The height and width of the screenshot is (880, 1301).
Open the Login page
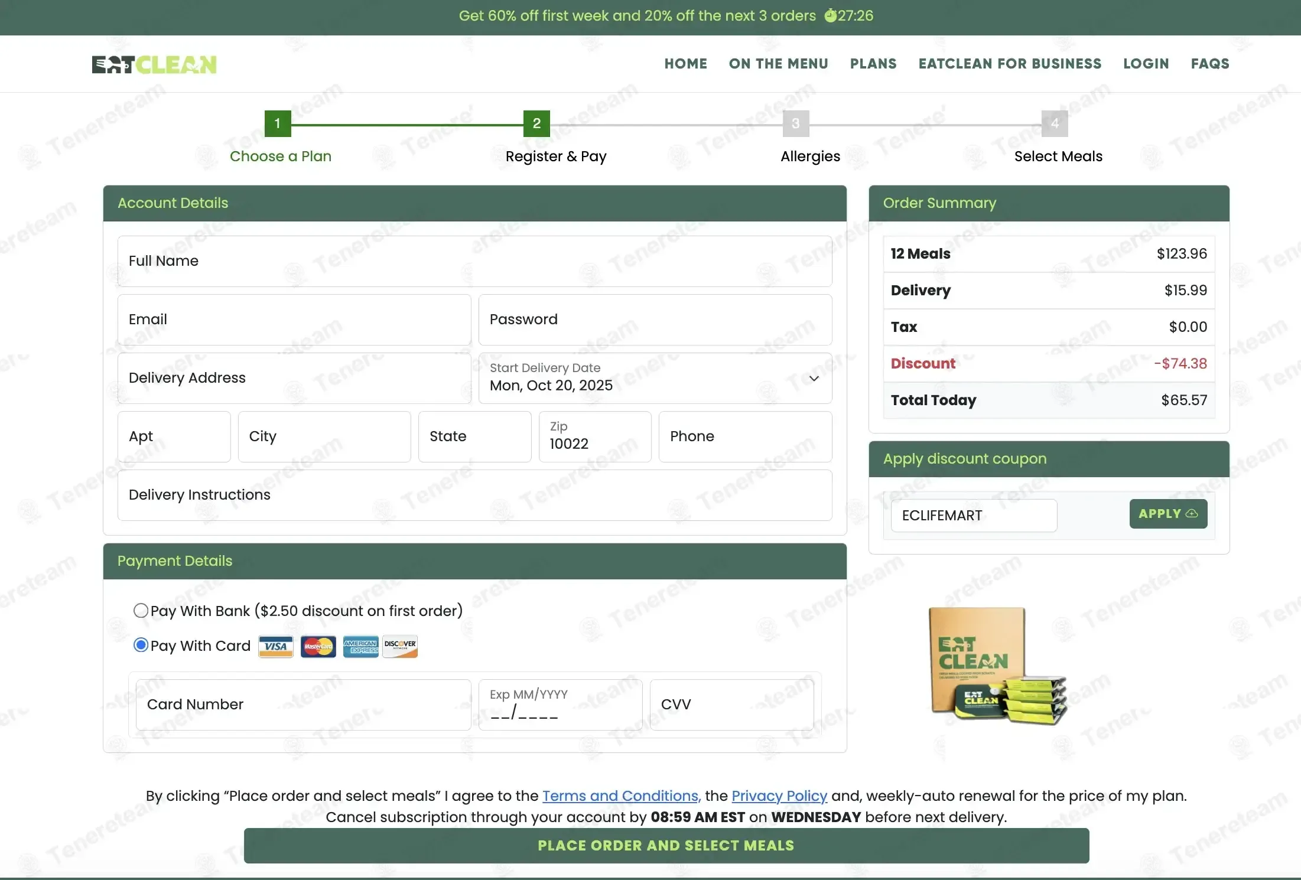(1146, 64)
